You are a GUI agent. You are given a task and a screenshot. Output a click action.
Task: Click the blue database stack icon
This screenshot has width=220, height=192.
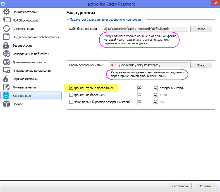(6, 96)
